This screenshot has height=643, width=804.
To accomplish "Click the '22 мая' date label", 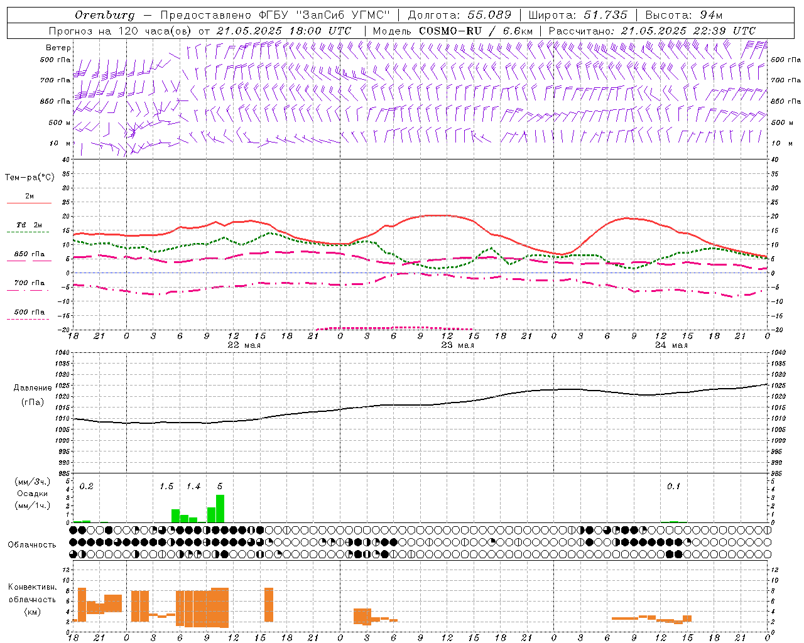I will (244, 345).
